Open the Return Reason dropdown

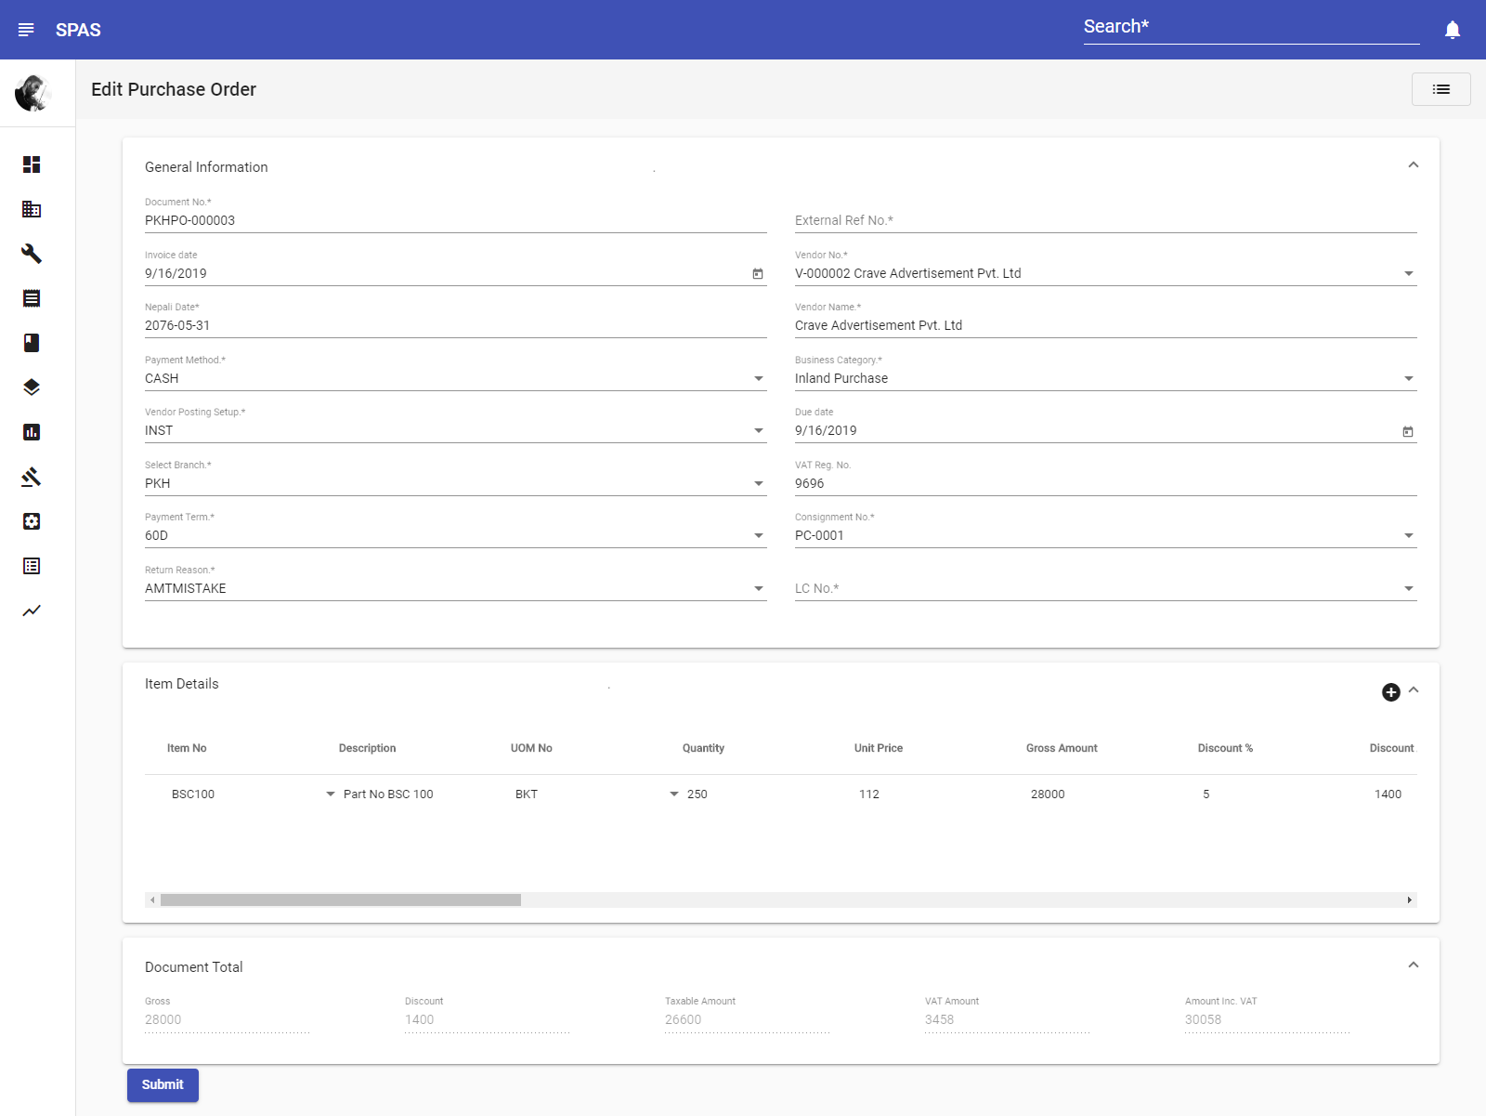click(x=759, y=589)
